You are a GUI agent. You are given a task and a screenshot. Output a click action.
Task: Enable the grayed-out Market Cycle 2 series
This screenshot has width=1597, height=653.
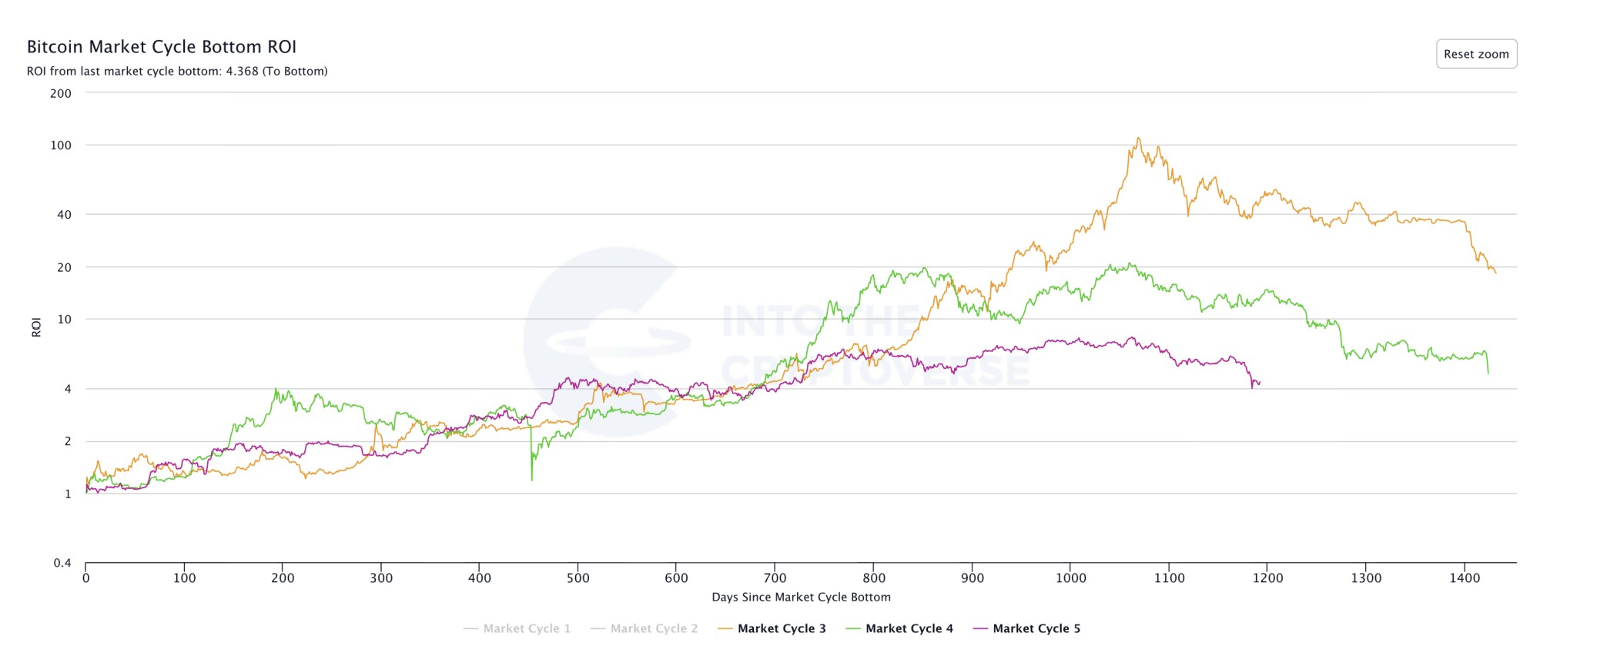655,628
